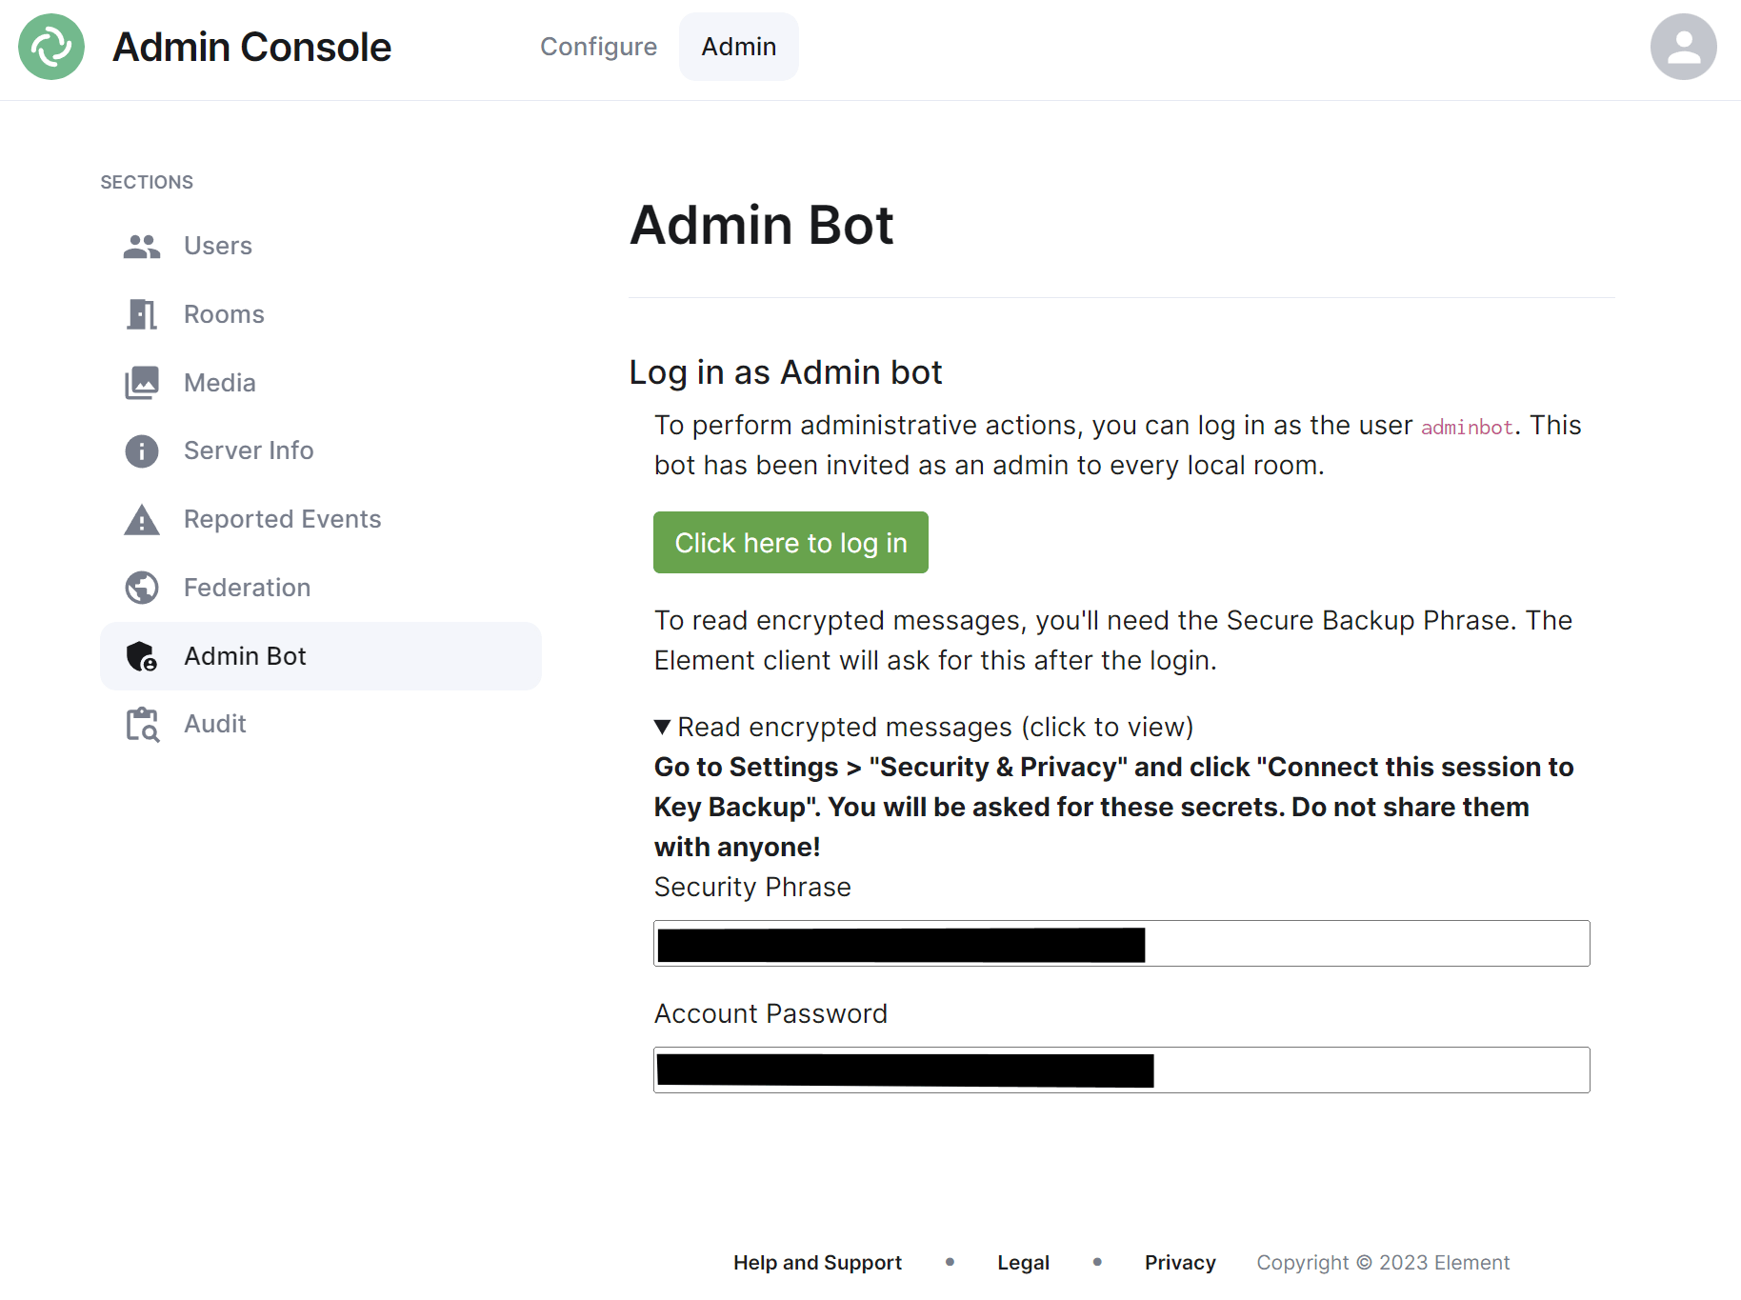Click the 'adminbot' code text

click(1467, 428)
